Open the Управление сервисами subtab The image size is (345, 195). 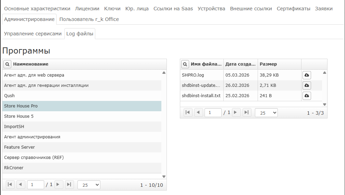coord(33,34)
